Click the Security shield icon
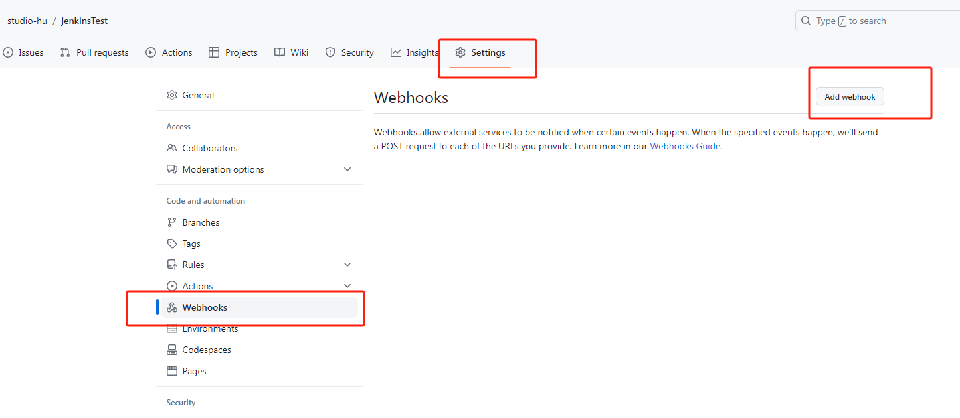The image size is (960, 418). click(x=330, y=52)
